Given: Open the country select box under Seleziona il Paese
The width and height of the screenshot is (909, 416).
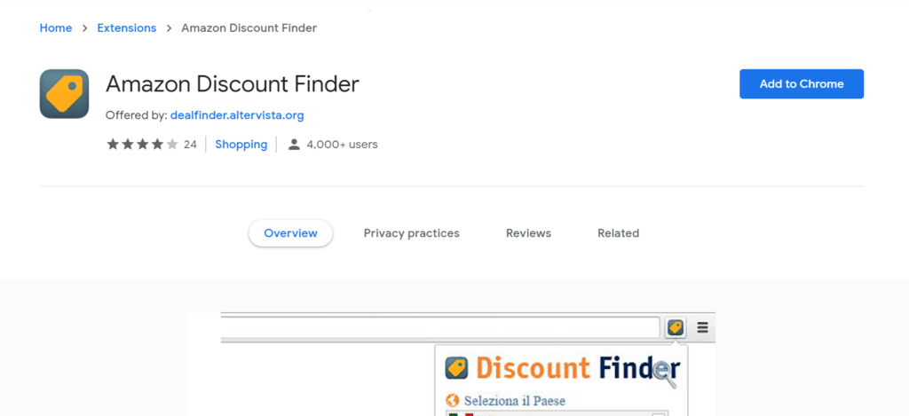Looking at the screenshot, I should tap(557, 413).
